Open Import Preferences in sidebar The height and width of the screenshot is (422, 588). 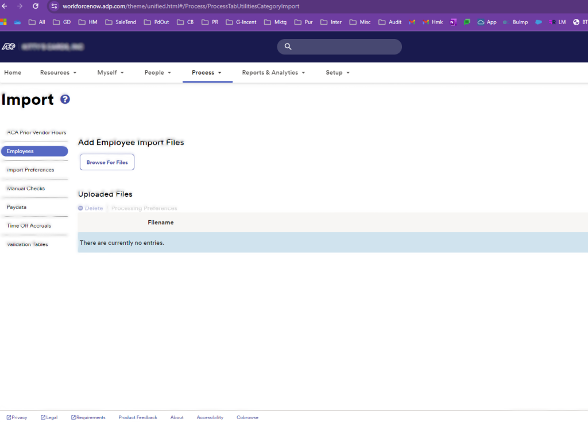(30, 170)
